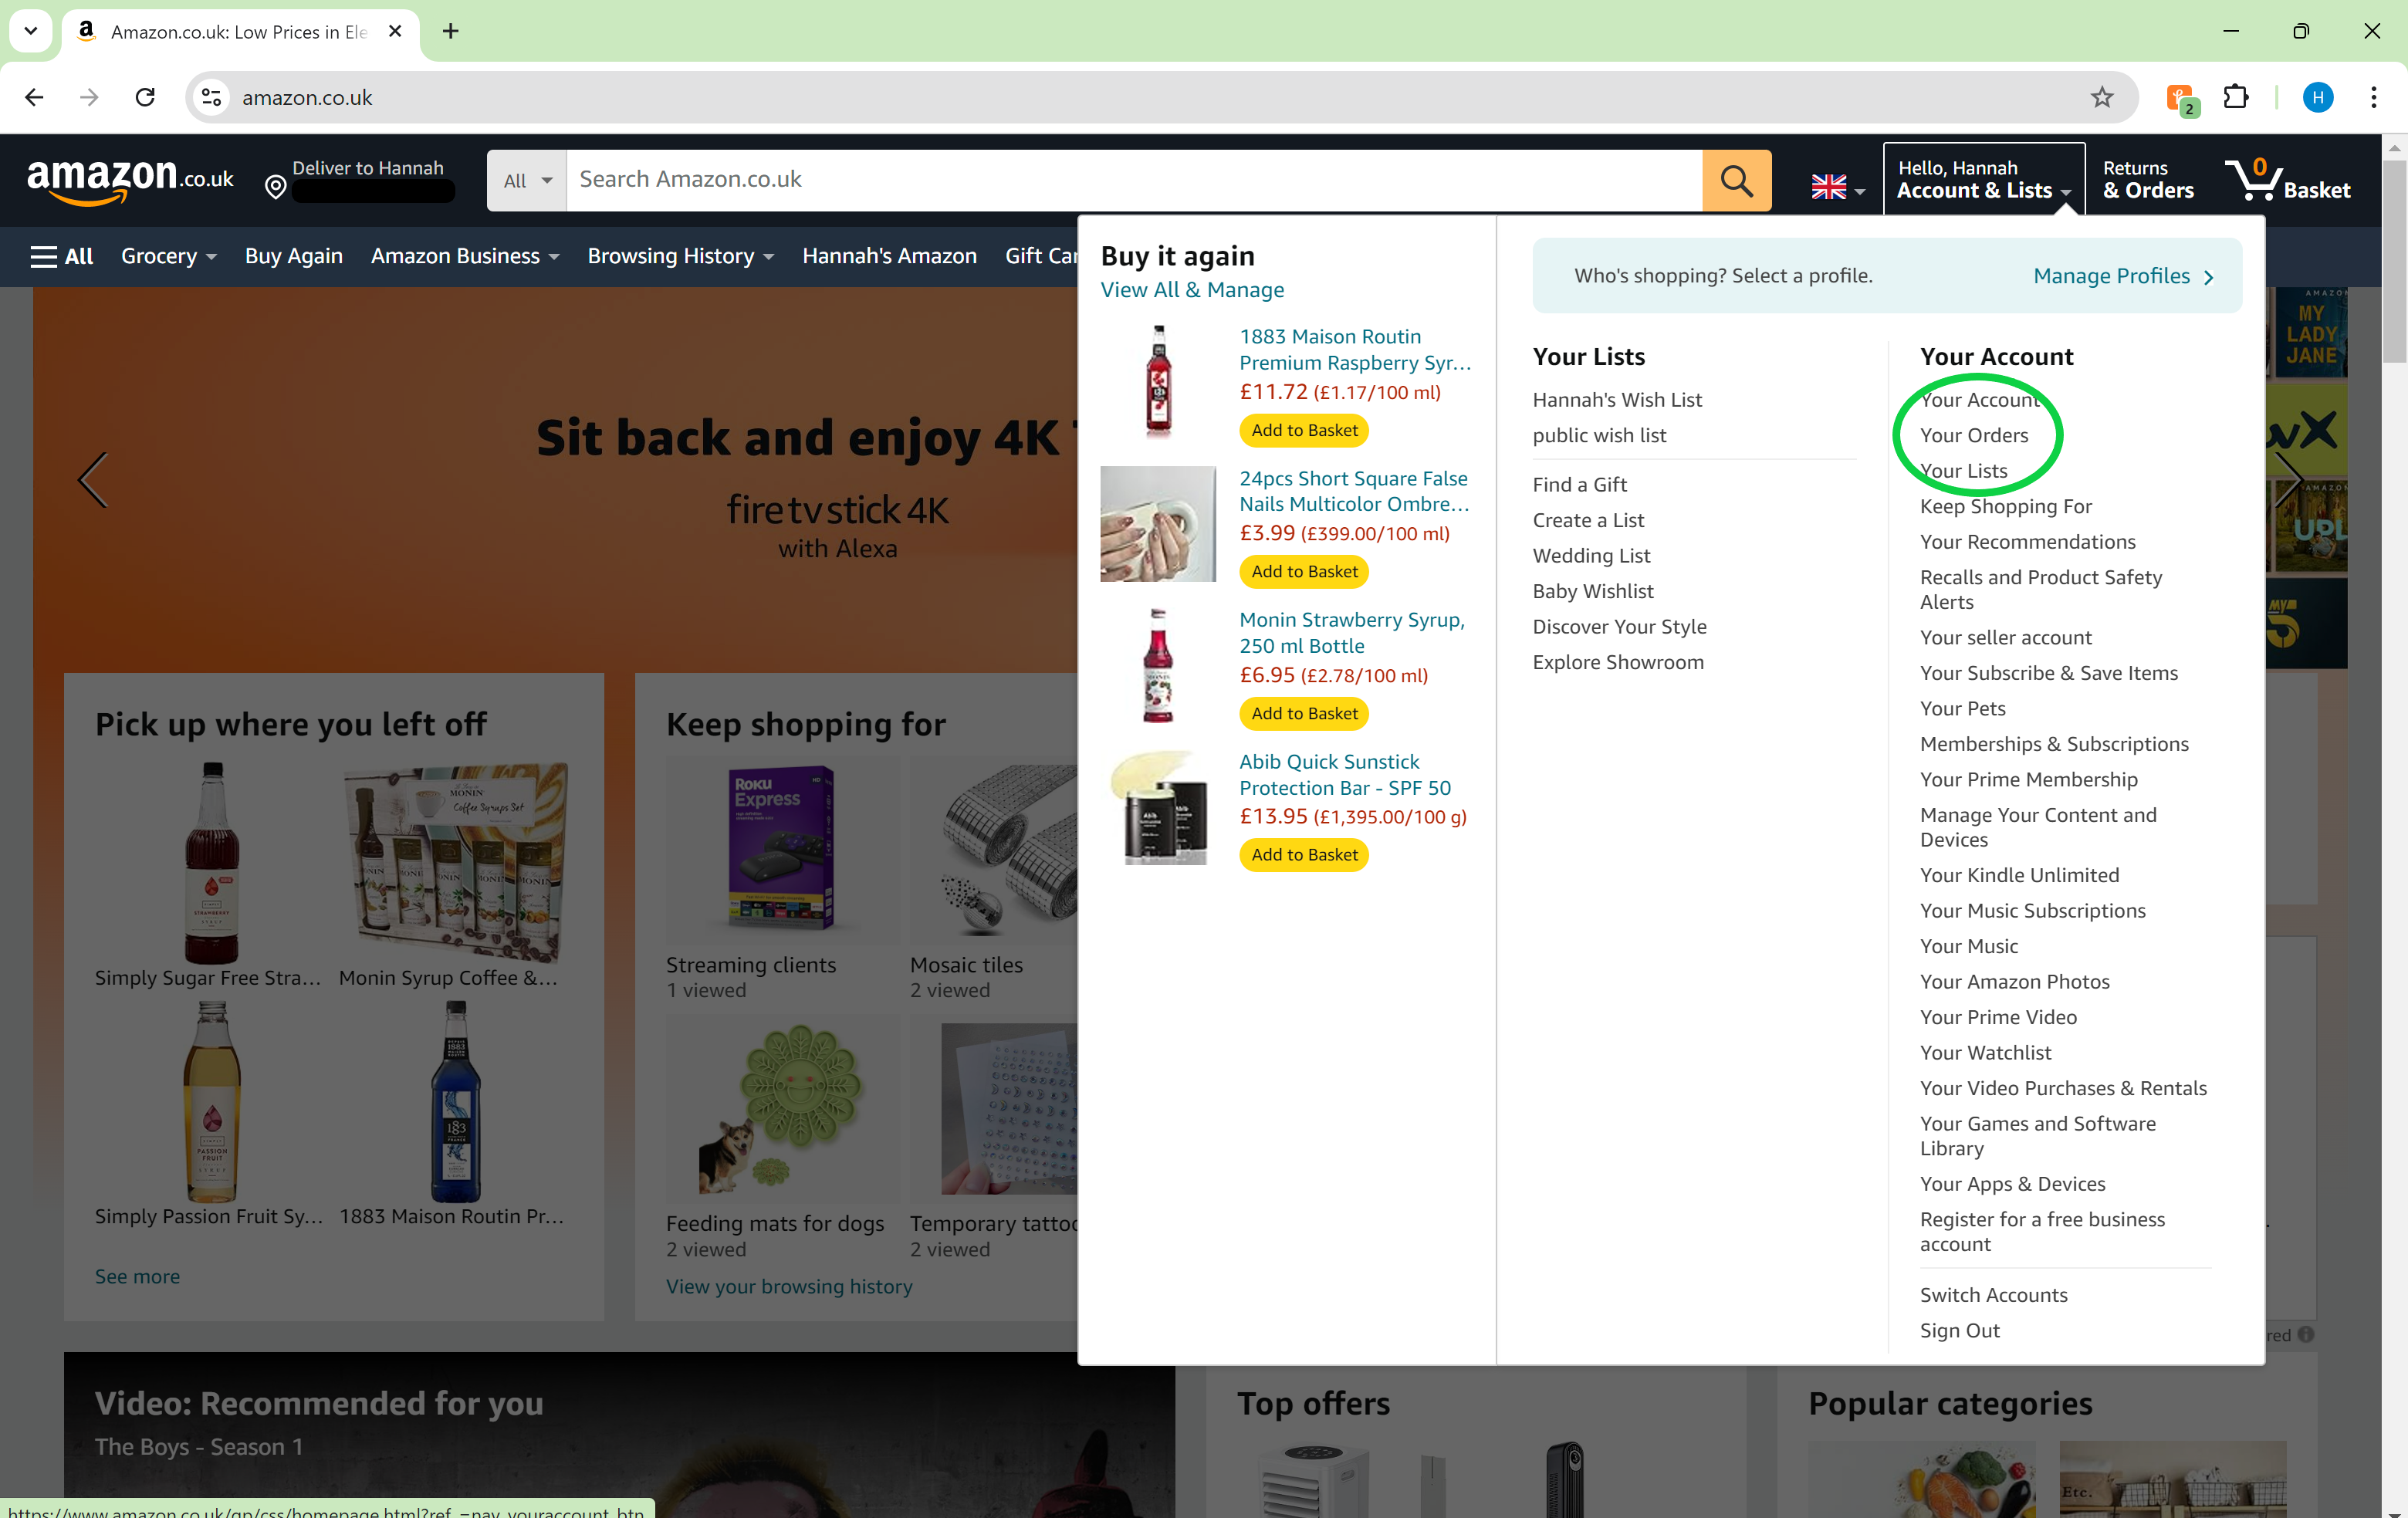The height and width of the screenshot is (1518, 2408).
Task: Go forward with the forward arrow
Action: (x=89, y=97)
